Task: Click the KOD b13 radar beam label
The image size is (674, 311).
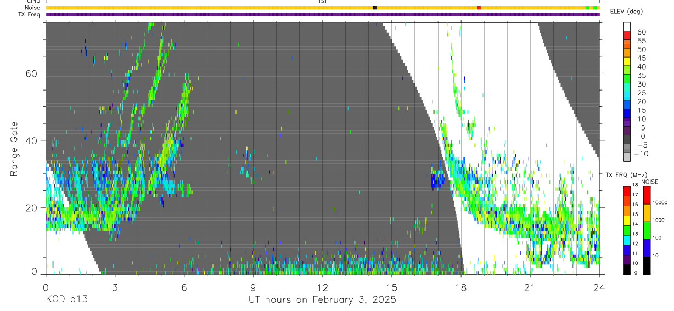Action: (66, 299)
